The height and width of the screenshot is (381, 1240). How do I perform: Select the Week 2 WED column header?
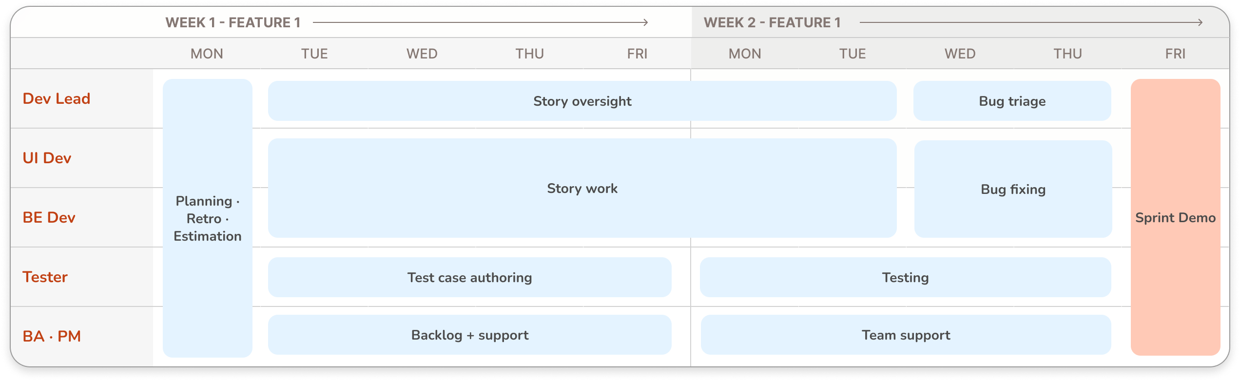[960, 54]
